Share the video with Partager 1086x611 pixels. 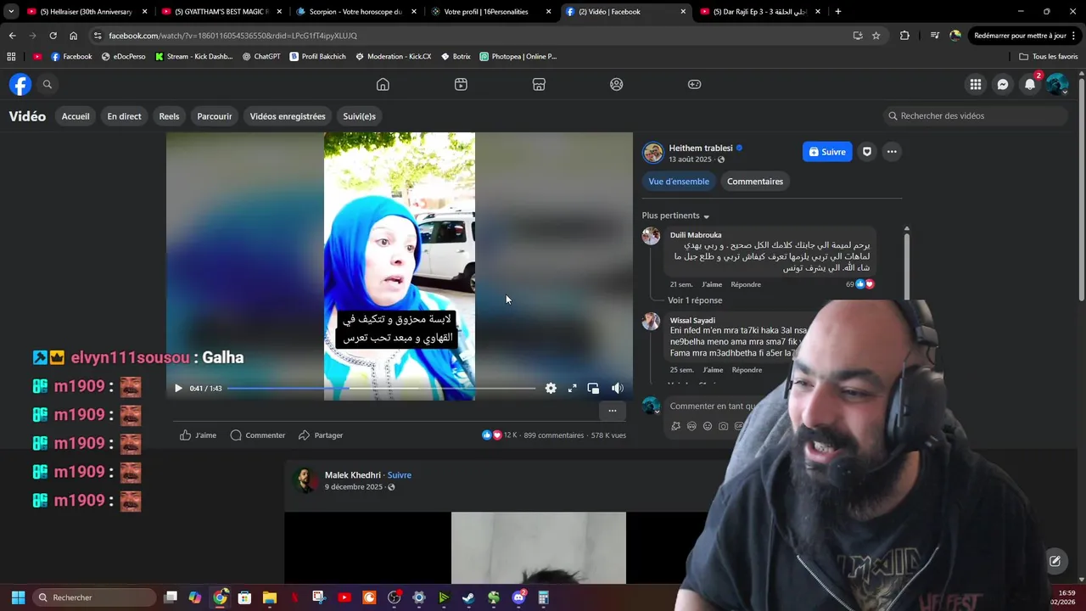point(321,435)
